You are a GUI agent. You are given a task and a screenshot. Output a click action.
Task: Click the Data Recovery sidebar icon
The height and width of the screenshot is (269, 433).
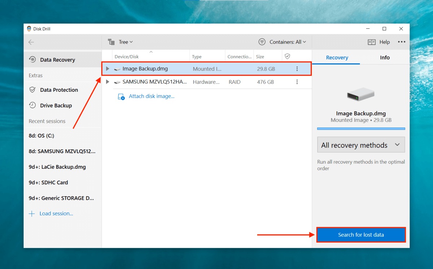coord(32,60)
